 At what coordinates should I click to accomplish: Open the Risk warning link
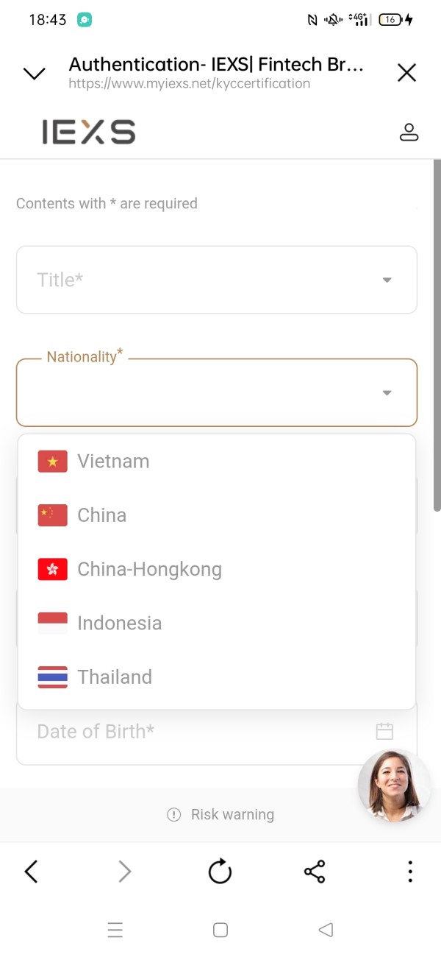pos(220,814)
